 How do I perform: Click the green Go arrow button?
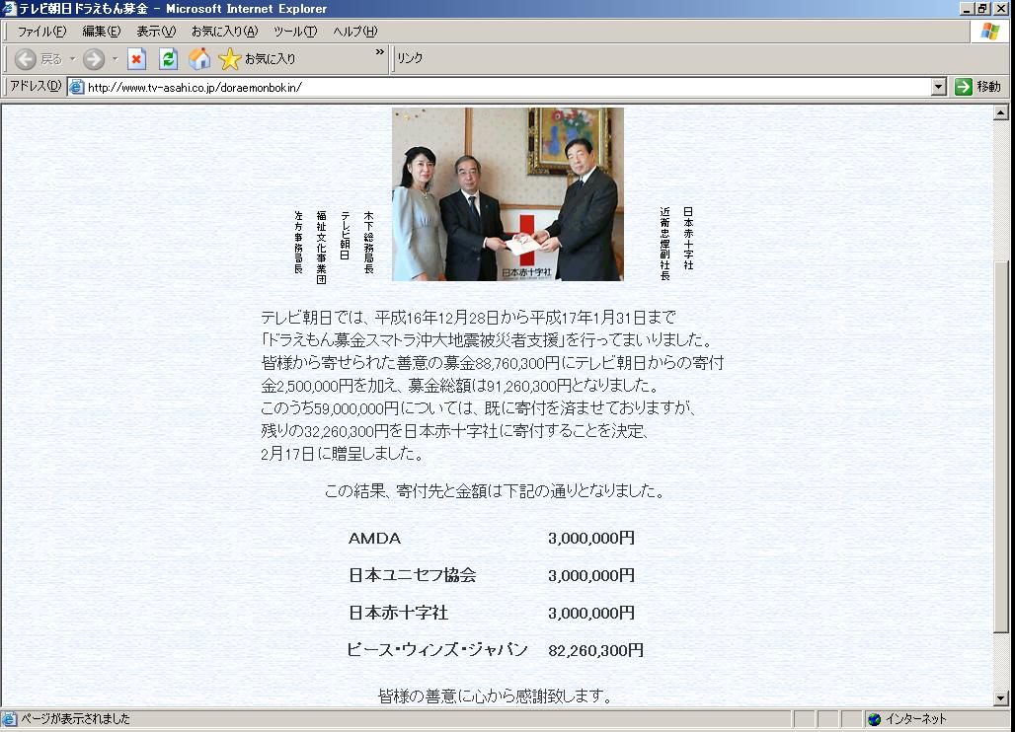coord(964,87)
